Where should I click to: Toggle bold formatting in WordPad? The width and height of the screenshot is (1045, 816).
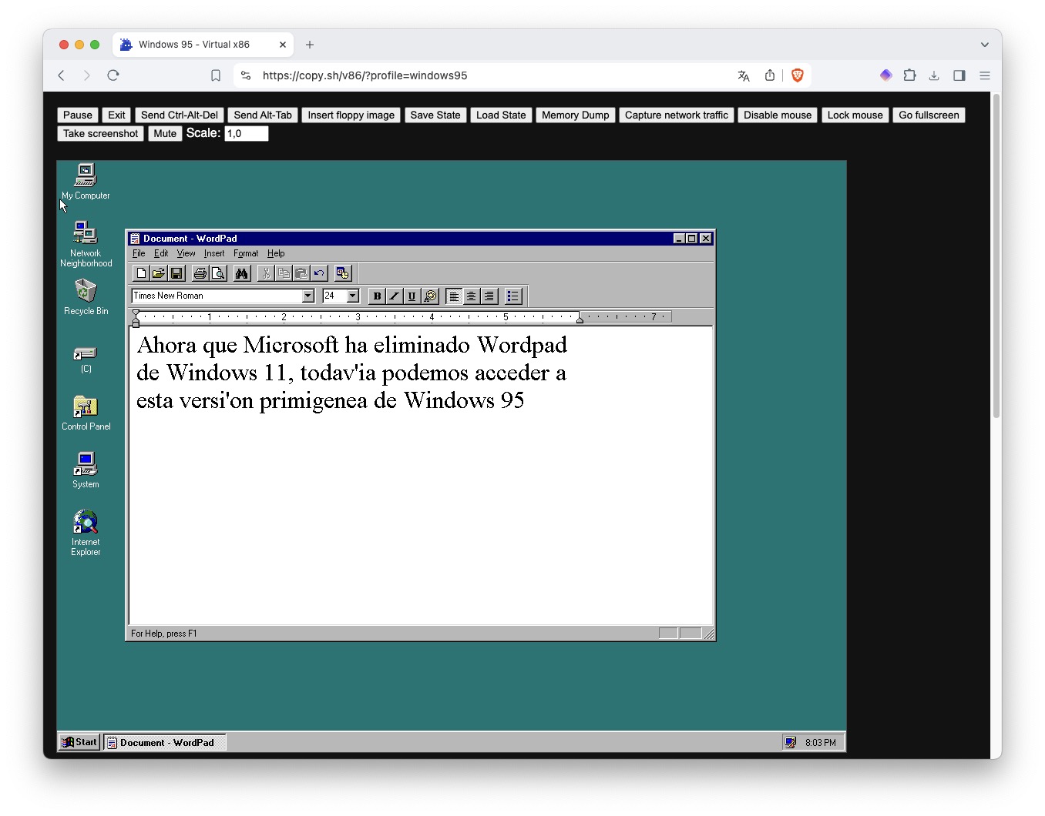click(x=376, y=296)
